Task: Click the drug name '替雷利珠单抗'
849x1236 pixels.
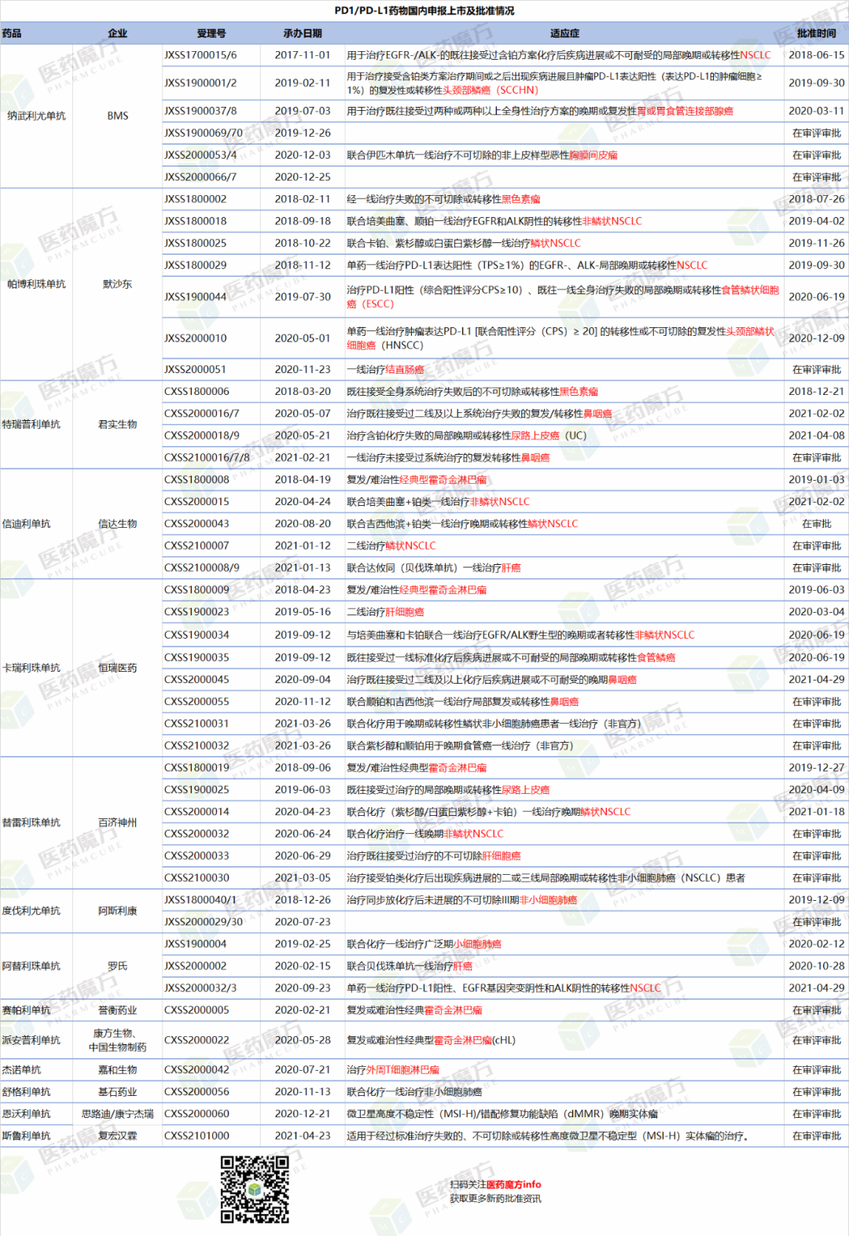Action: (x=31, y=822)
